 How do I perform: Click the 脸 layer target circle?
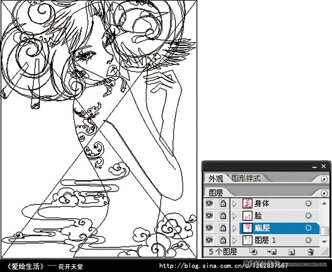click(x=308, y=216)
